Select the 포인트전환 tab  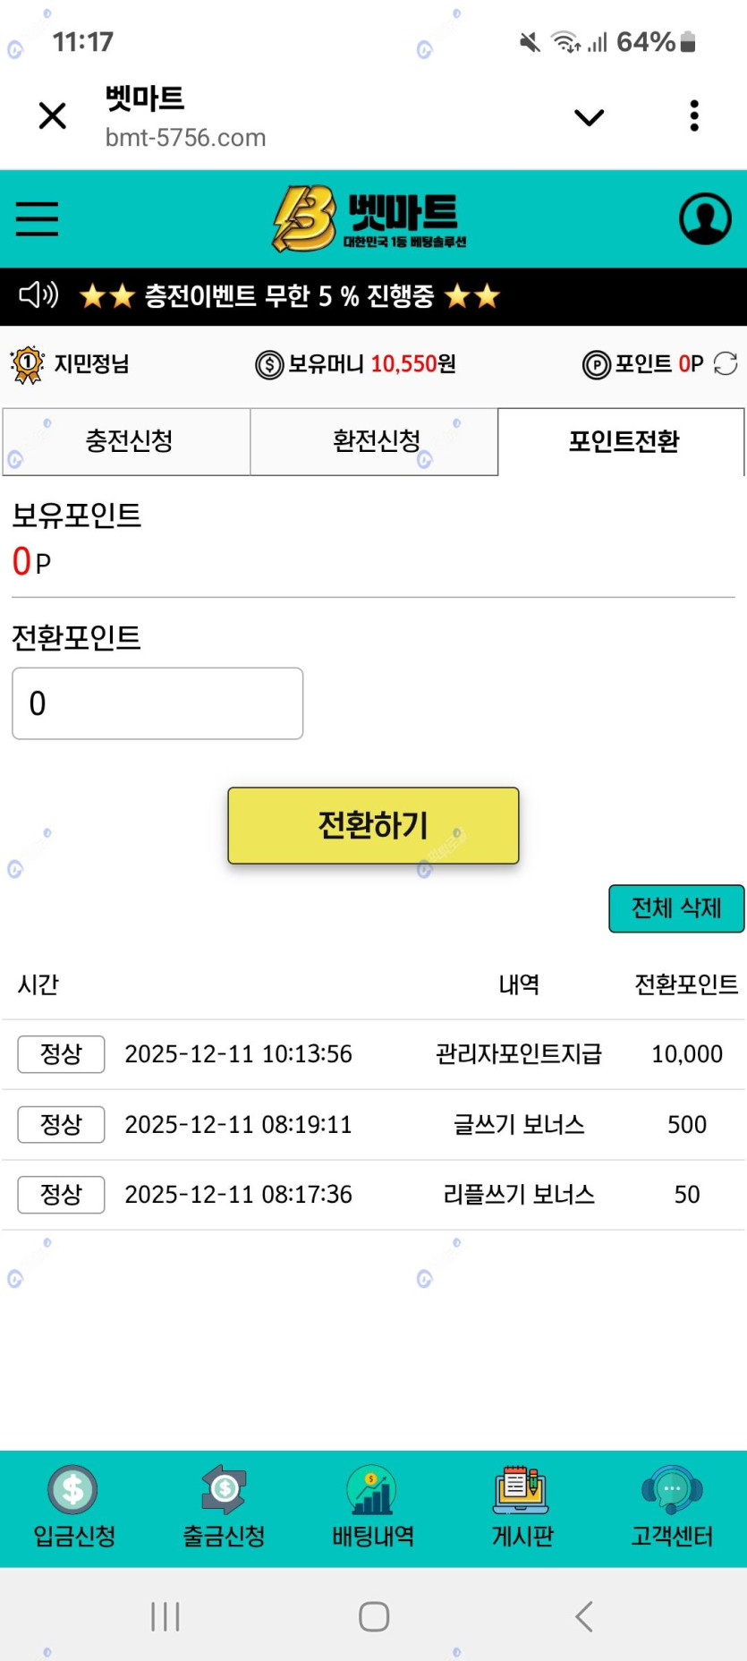[623, 441]
